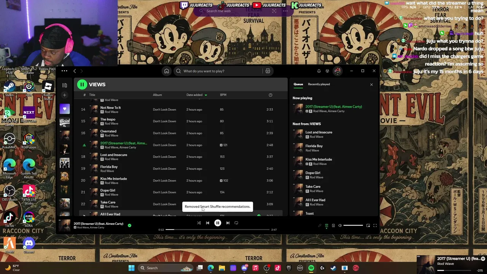Select "Kiss Me Interlude" in the track list
The image size is (487, 274).
tap(181, 180)
